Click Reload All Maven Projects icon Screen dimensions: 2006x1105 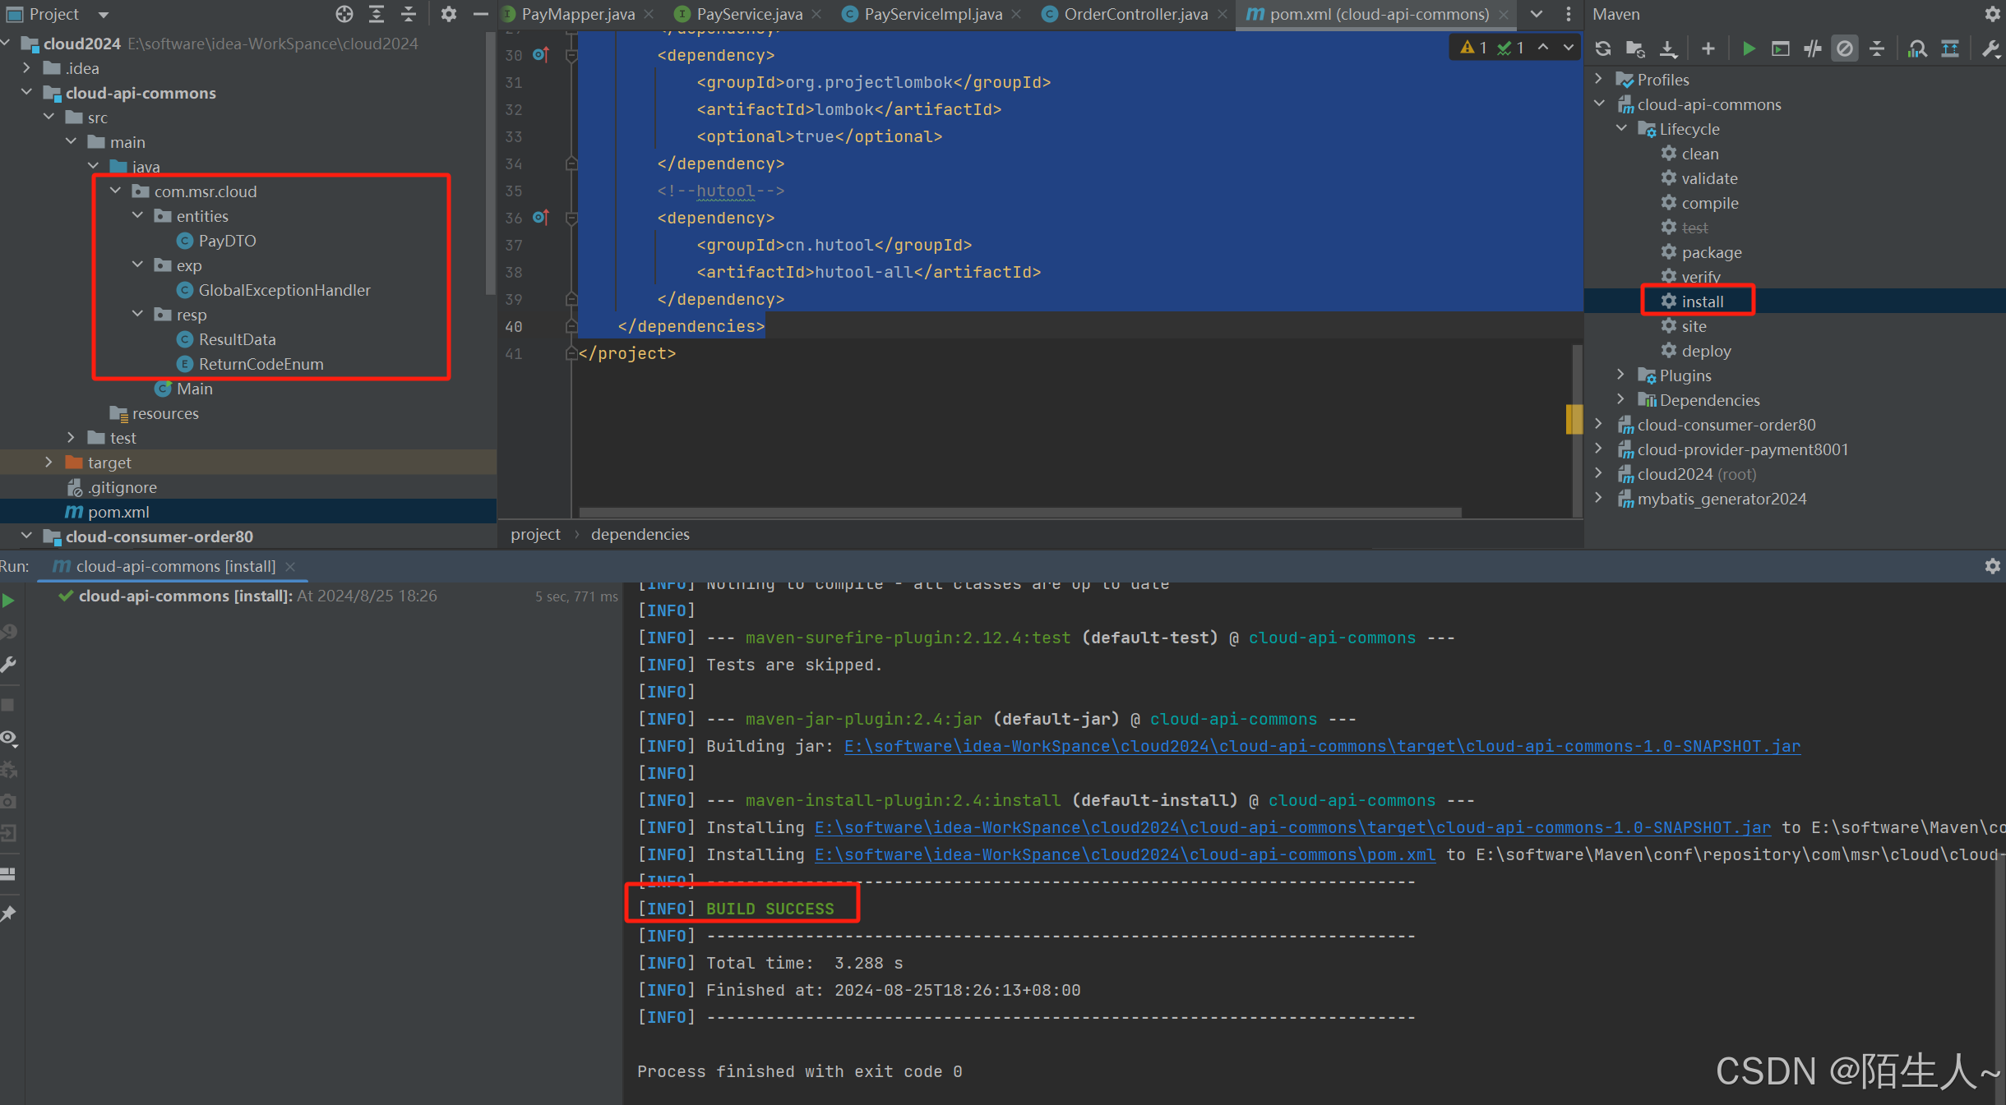(1602, 48)
